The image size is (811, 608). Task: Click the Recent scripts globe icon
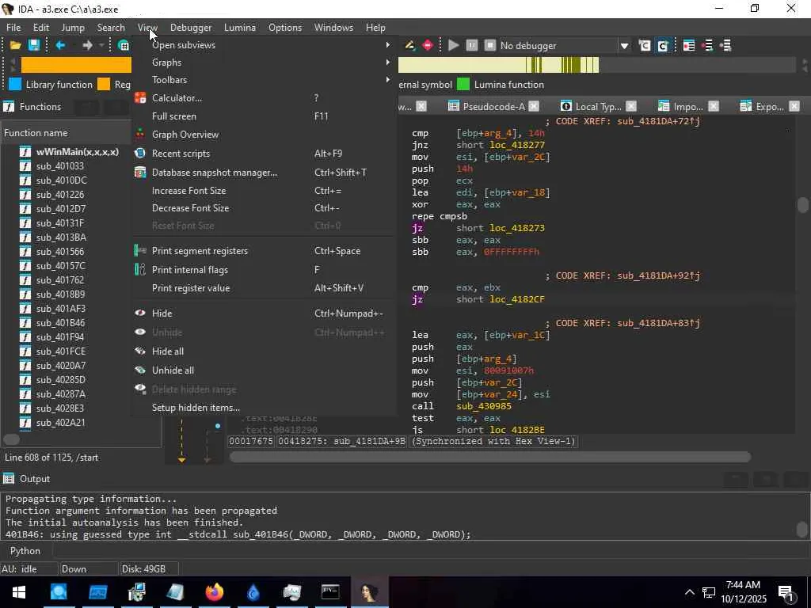[140, 154]
